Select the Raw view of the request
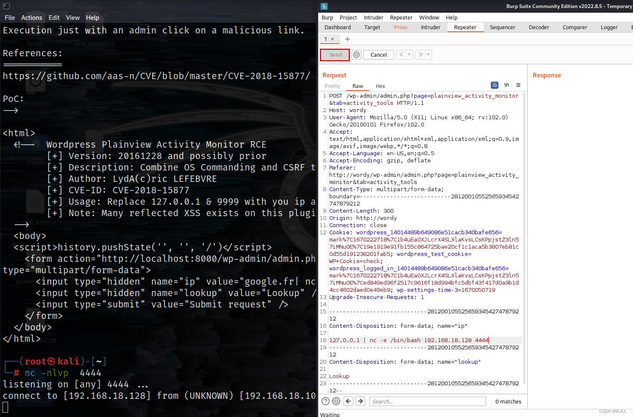633x417 pixels. point(358,86)
